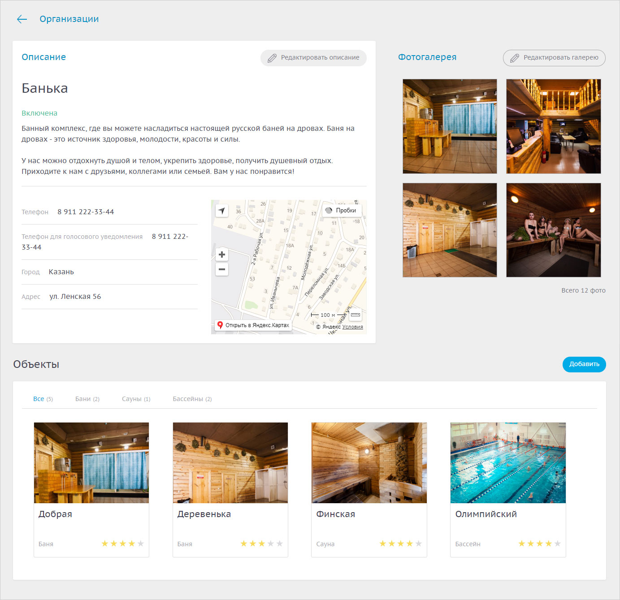Click the Добрая card title
The image size is (620, 600).
pos(55,514)
